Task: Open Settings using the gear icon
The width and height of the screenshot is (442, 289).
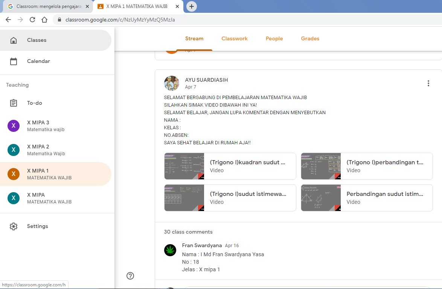Action: coord(14,226)
